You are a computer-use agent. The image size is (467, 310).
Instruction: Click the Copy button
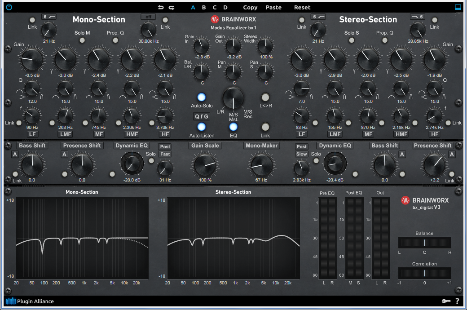click(250, 8)
